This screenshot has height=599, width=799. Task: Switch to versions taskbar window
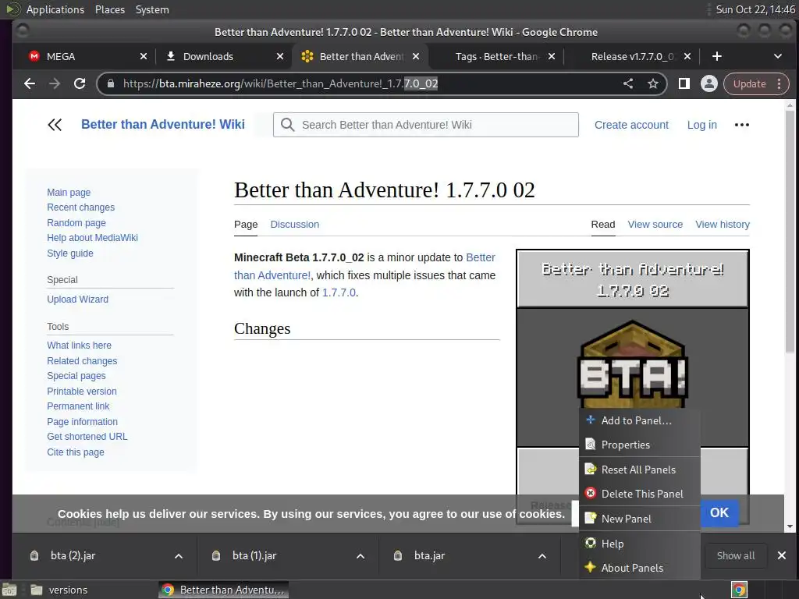pos(59,590)
